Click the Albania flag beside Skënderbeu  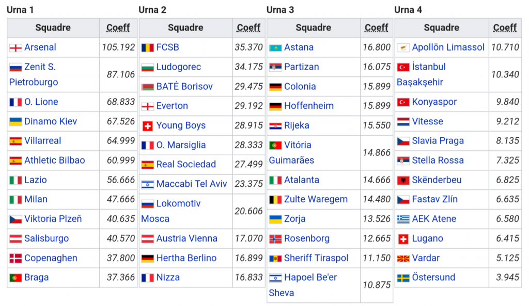tap(403, 181)
